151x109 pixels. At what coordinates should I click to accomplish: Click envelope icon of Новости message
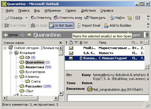[71, 53]
